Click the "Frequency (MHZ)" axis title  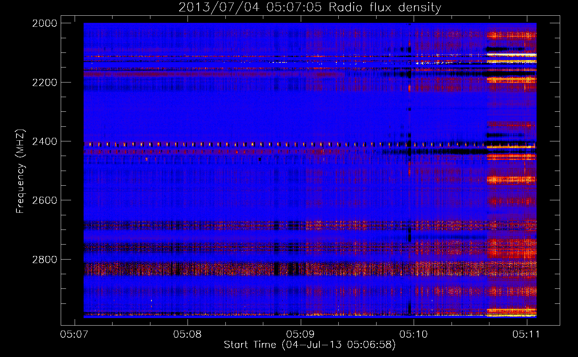point(21,171)
